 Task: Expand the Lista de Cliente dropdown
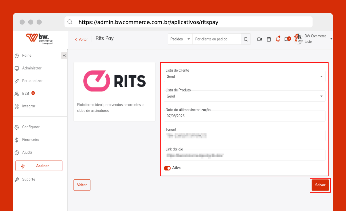pyautogui.click(x=245, y=76)
